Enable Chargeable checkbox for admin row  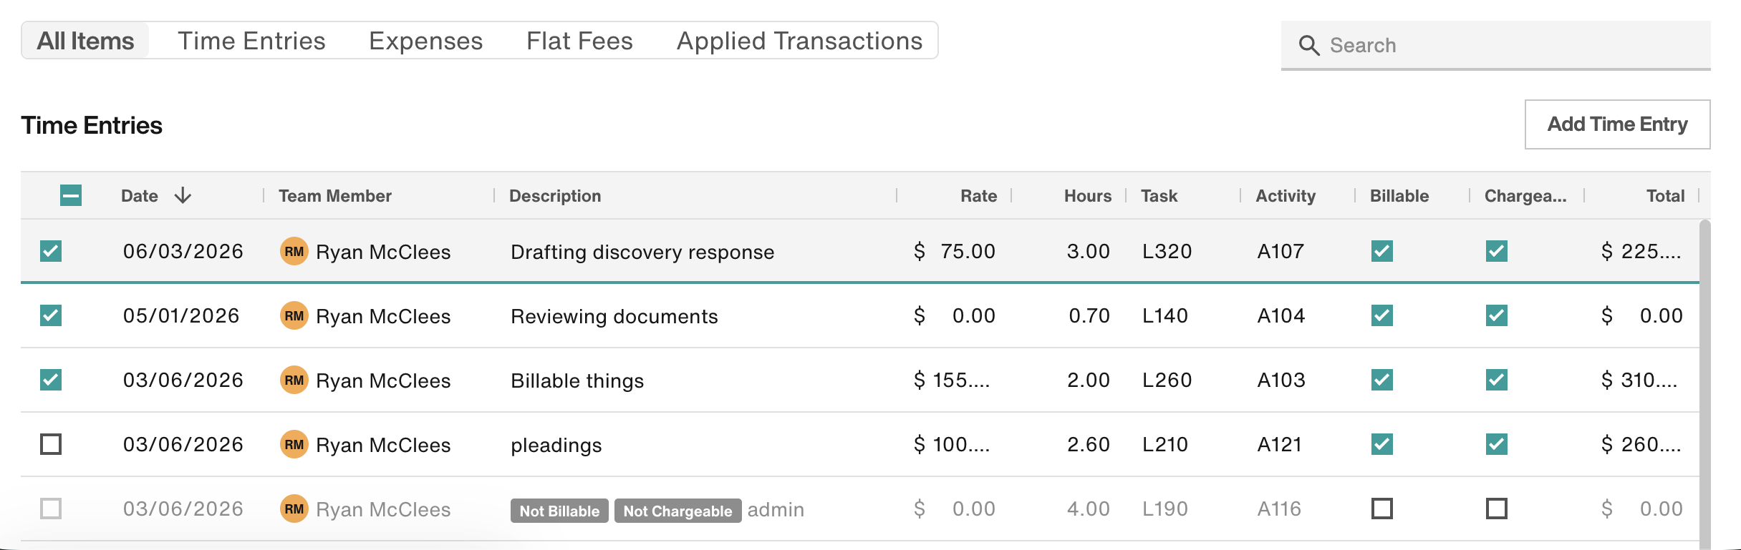click(x=1497, y=509)
